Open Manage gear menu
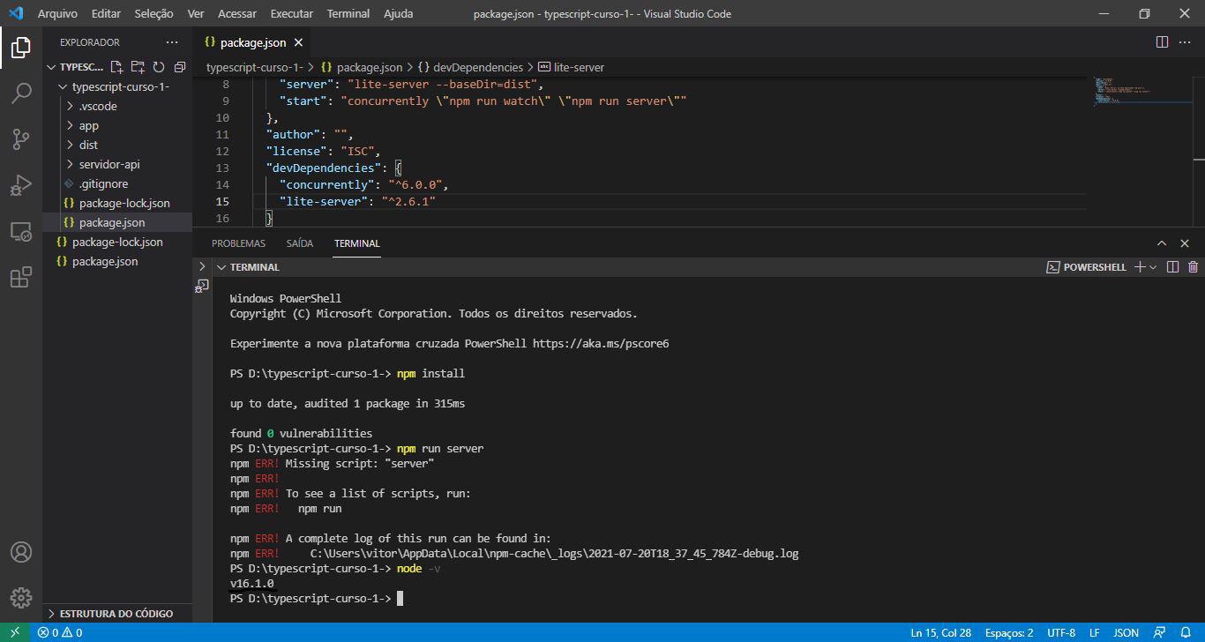This screenshot has width=1205, height=642. point(21,598)
